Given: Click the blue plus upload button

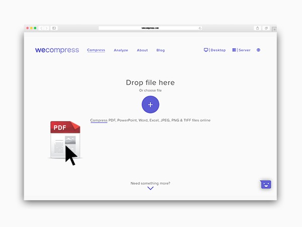Looking at the screenshot, I should click(150, 104).
